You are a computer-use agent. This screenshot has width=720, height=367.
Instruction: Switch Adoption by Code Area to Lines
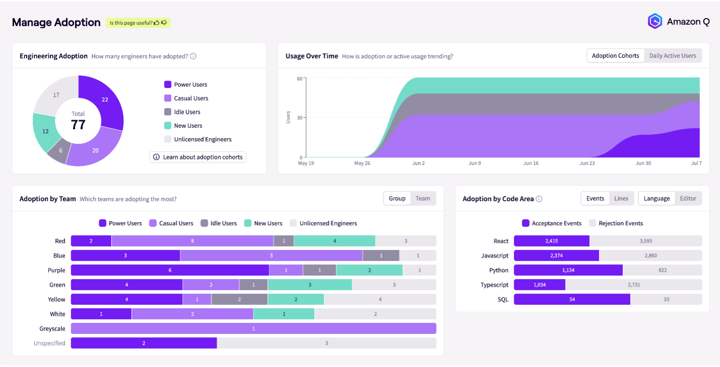(621, 198)
